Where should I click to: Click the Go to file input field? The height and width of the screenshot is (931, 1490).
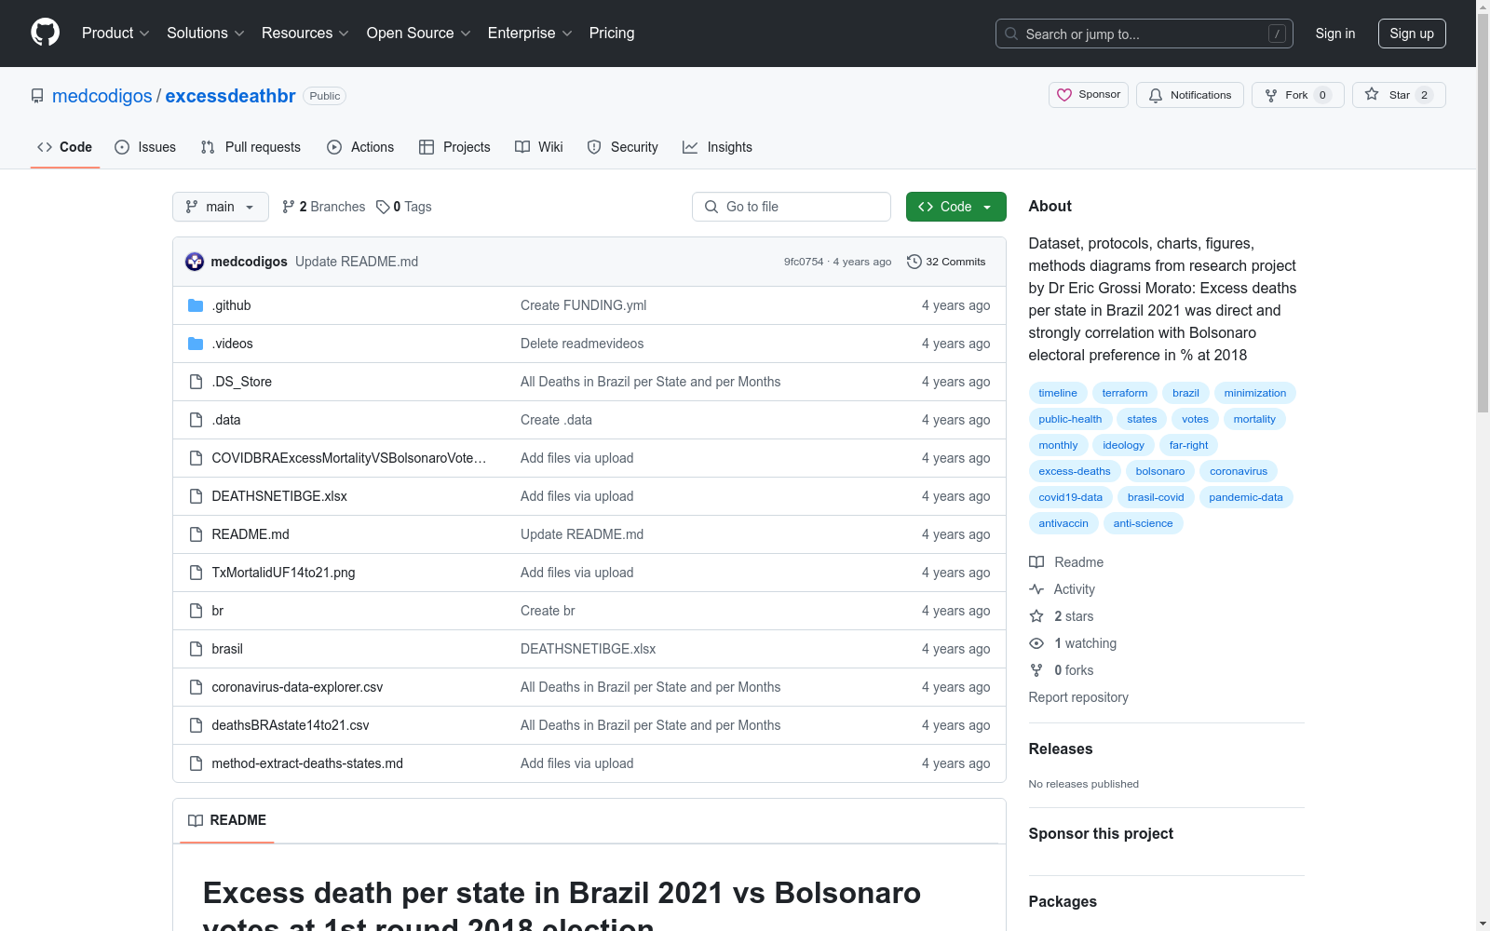tap(792, 207)
